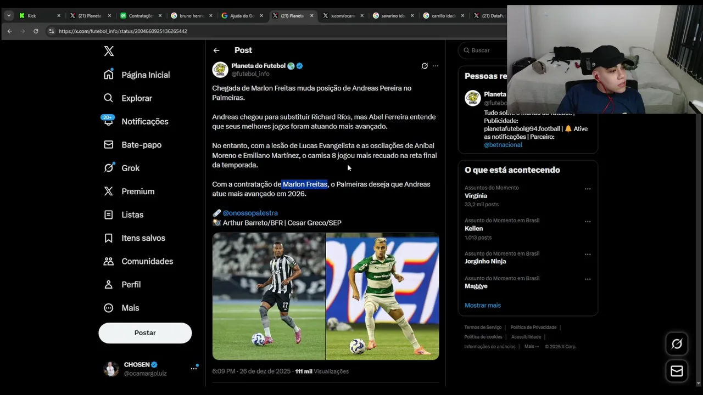Image resolution: width=703 pixels, height=395 pixels.
Task: Open the Andreas Pereira photo
Action: click(383, 296)
